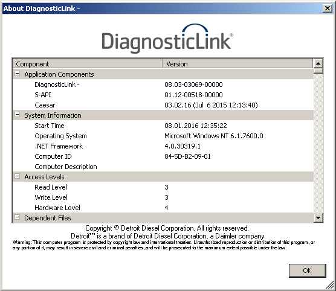This screenshot has height=291, width=336.
Task: Click the scrollbar up arrow
Action: point(318,63)
